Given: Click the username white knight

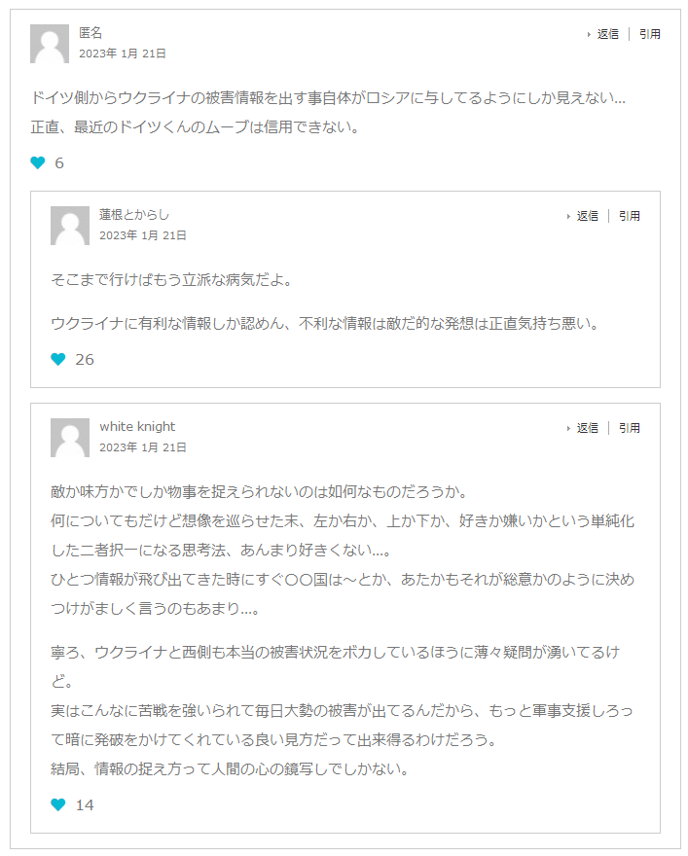Looking at the screenshot, I should [137, 427].
